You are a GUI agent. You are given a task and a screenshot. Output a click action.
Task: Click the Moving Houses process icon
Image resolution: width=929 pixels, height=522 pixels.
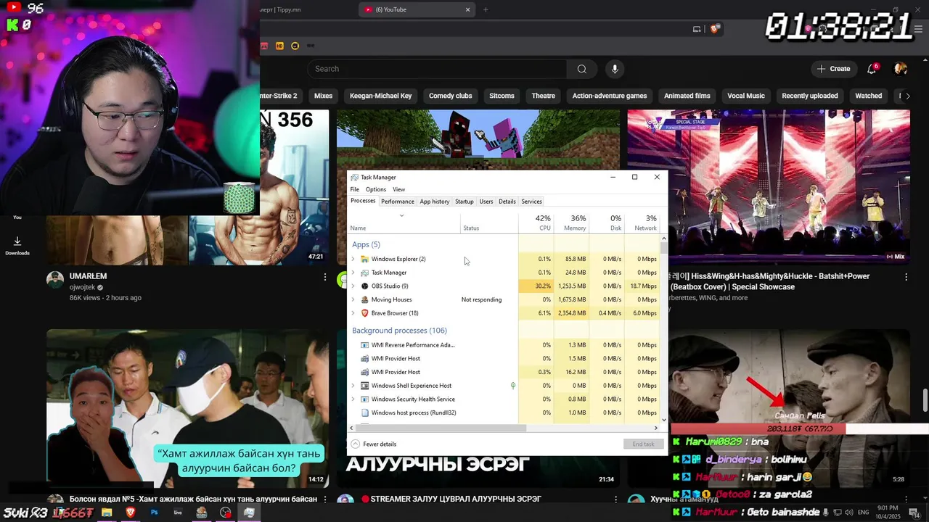[x=364, y=299]
